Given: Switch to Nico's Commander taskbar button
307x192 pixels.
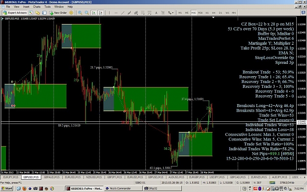Looking at the screenshot, I should click(x=124, y=188).
